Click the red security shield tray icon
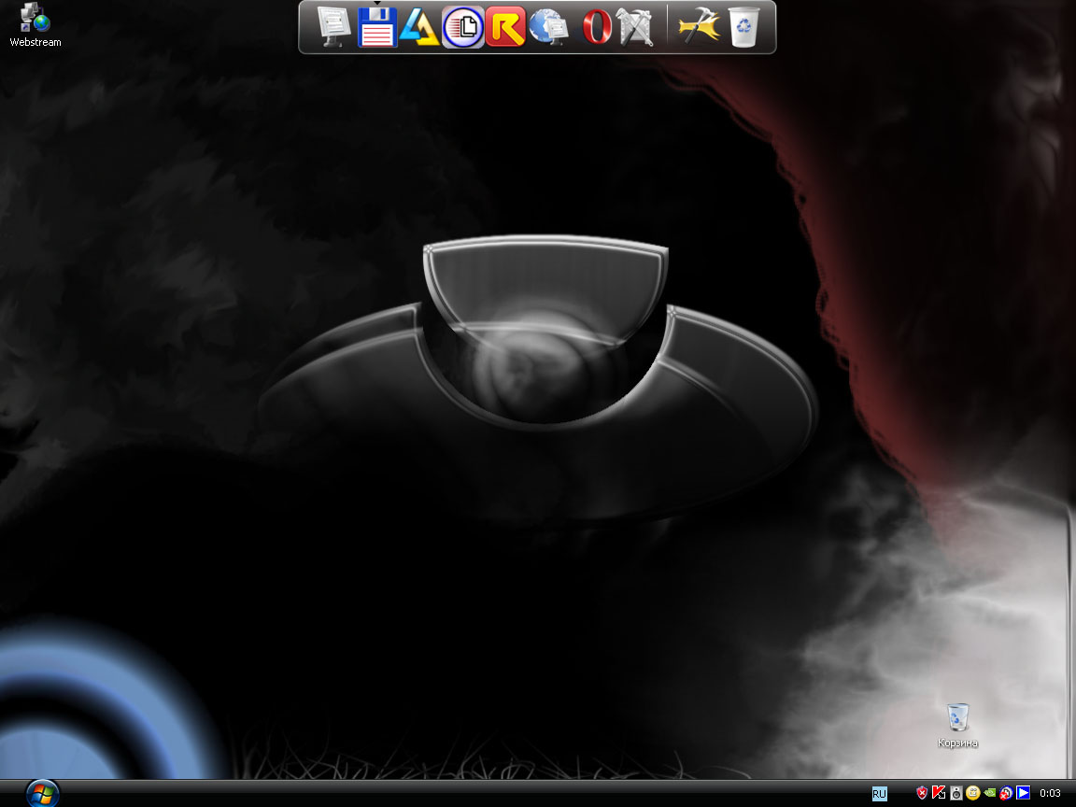The image size is (1076, 807). point(922,793)
